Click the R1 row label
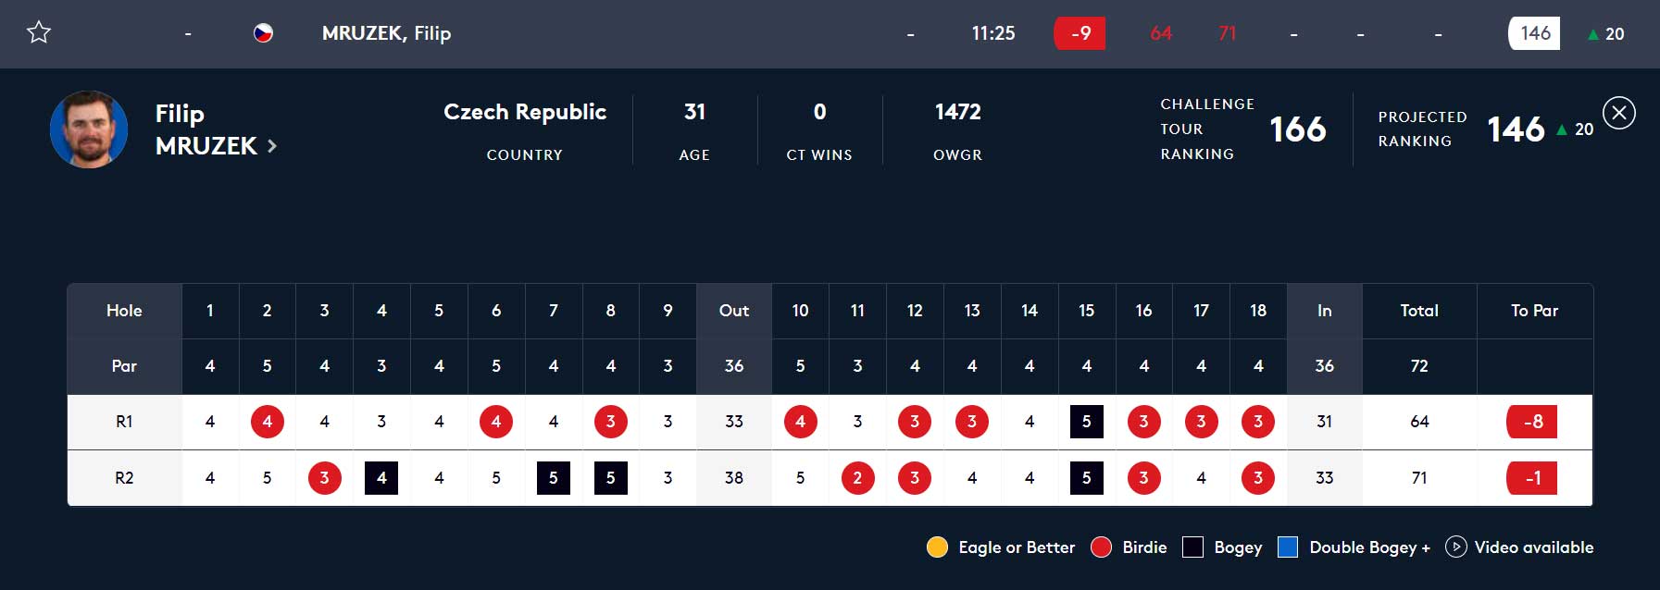The image size is (1660, 590). [x=124, y=422]
